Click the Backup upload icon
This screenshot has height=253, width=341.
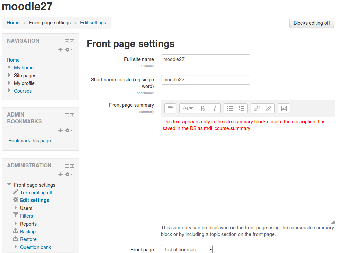(x=16, y=231)
